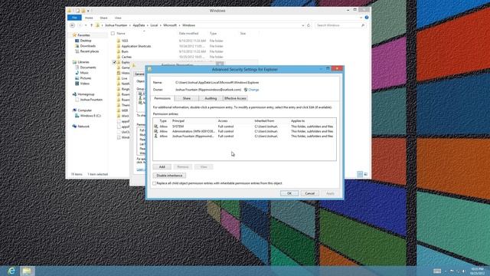This screenshot has height=276, width=490.
Task: Select the Administrators permission entry row
Action: click(244, 131)
